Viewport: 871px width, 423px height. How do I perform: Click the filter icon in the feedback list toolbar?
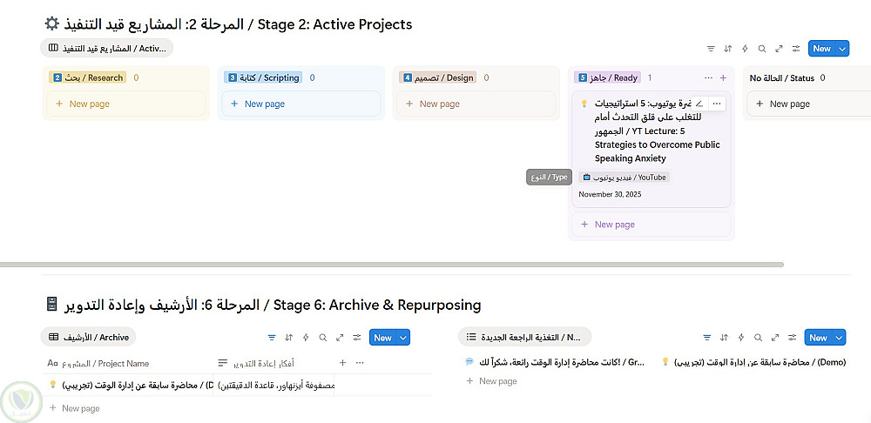coord(707,338)
